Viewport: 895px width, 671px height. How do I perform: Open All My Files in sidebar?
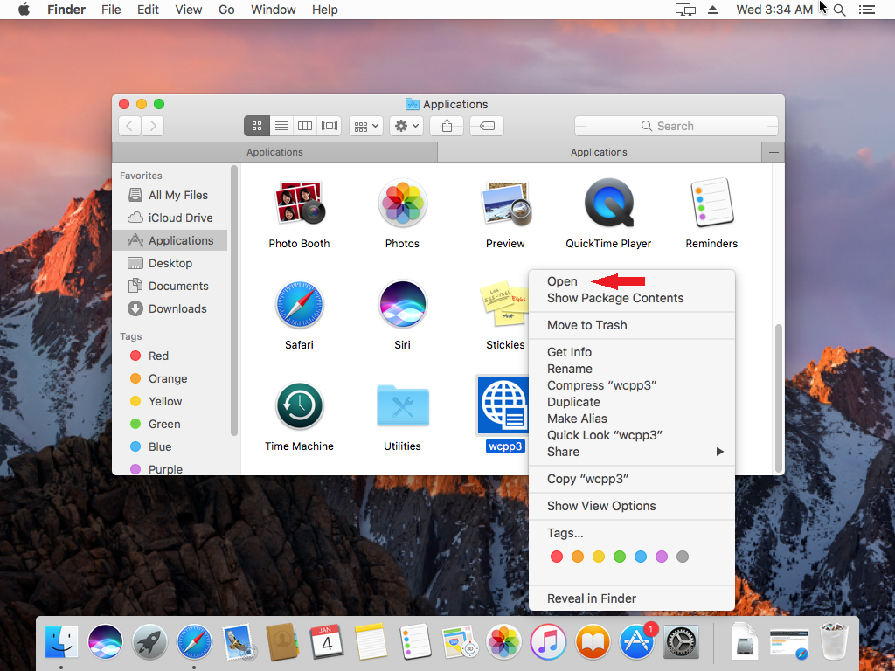coord(170,195)
